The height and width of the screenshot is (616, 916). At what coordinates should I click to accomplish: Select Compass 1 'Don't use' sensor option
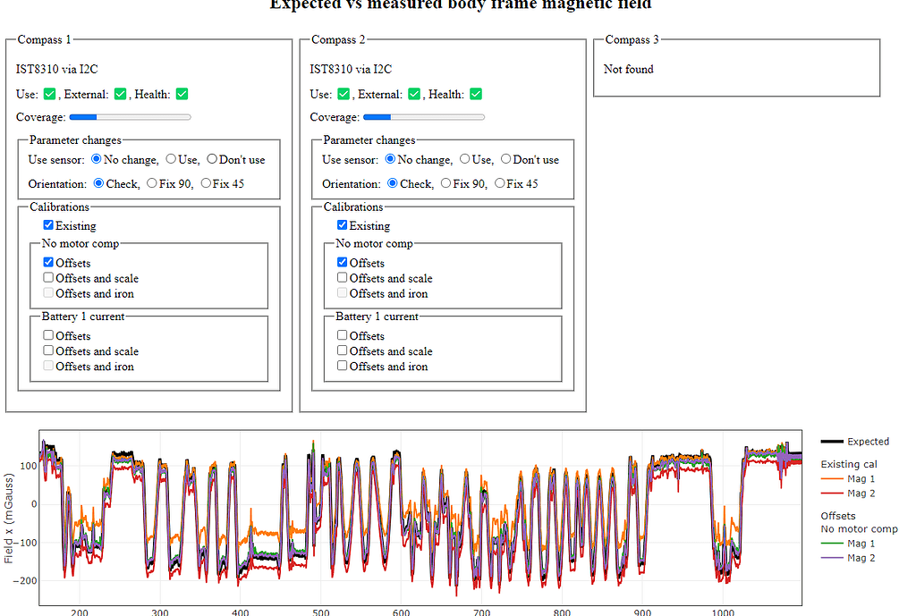(x=212, y=159)
